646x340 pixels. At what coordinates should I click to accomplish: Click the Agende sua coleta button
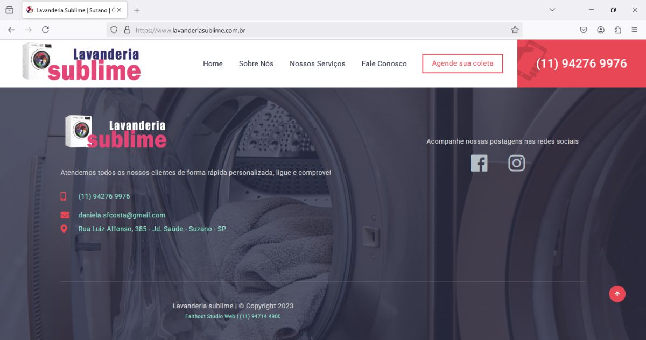tap(462, 63)
